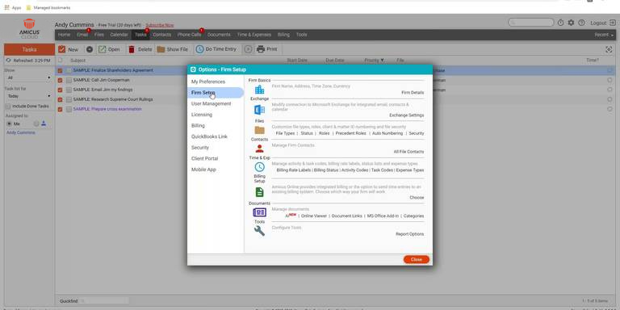Click the green Billing Setup document icon
This screenshot has width=620, height=310.
click(259, 192)
